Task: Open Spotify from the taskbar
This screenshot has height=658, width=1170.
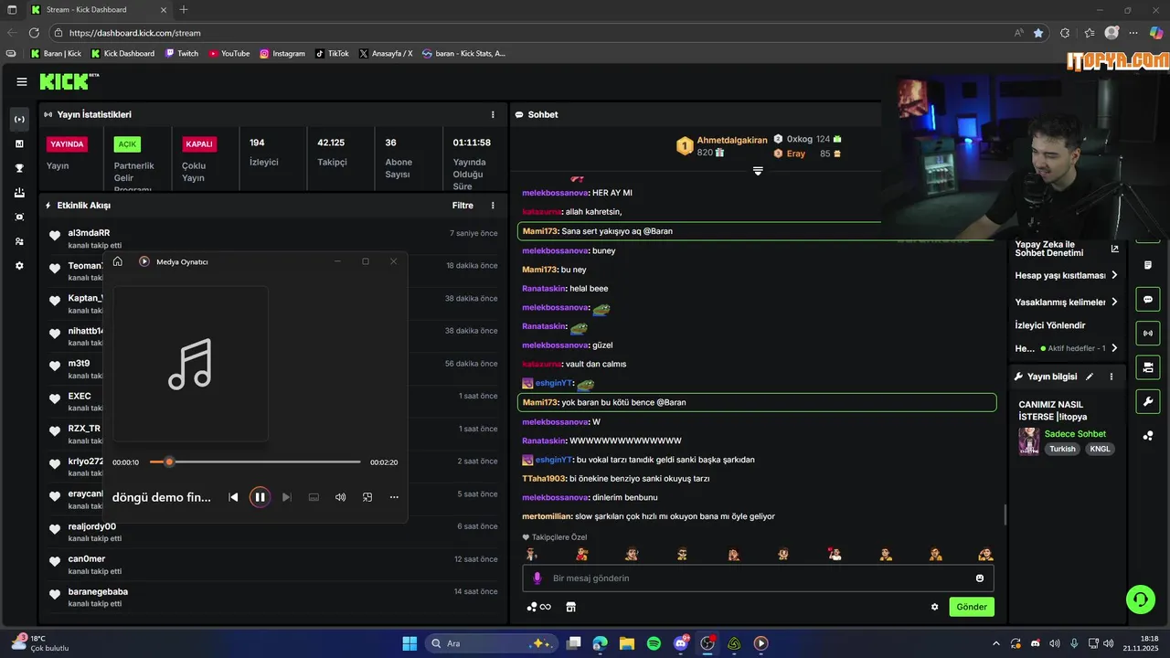Action: click(654, 643)
